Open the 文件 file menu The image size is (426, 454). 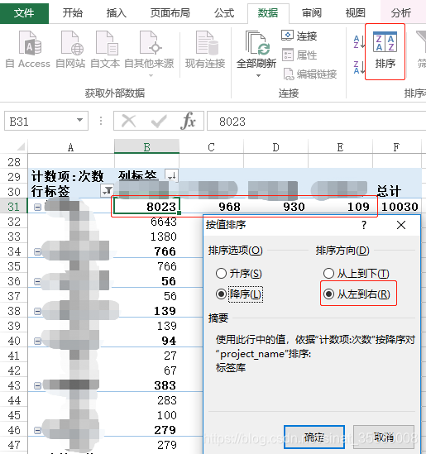24,12
